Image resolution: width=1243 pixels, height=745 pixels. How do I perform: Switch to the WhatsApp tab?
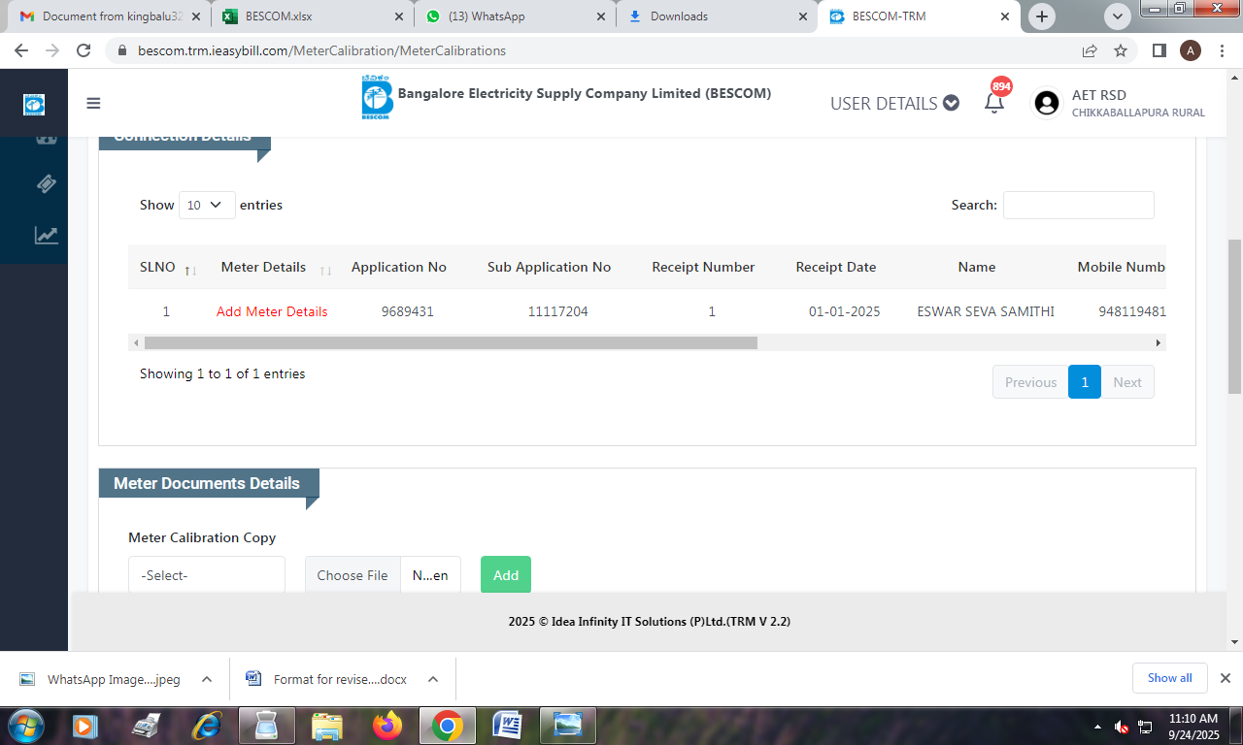pos(514,16)
